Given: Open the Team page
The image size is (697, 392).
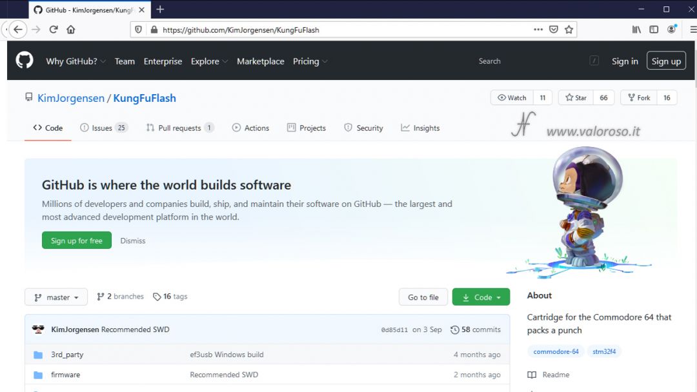Looking at the screenshot, I should [x=125, y=61].
